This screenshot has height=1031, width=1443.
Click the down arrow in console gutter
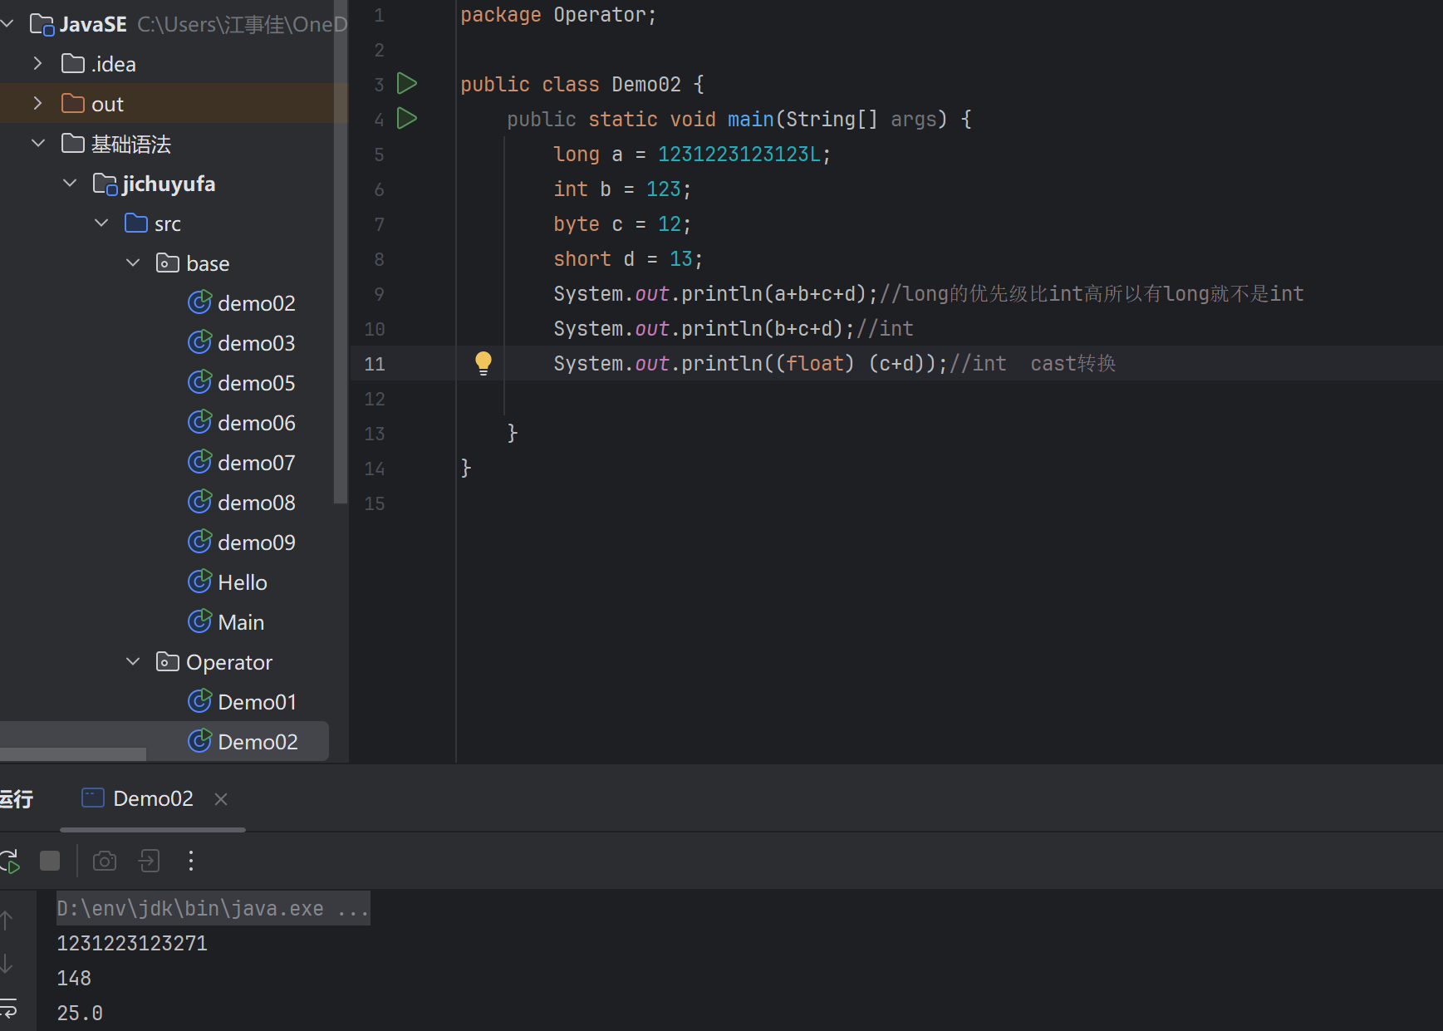pyautogui.click(x=7, y=964)
